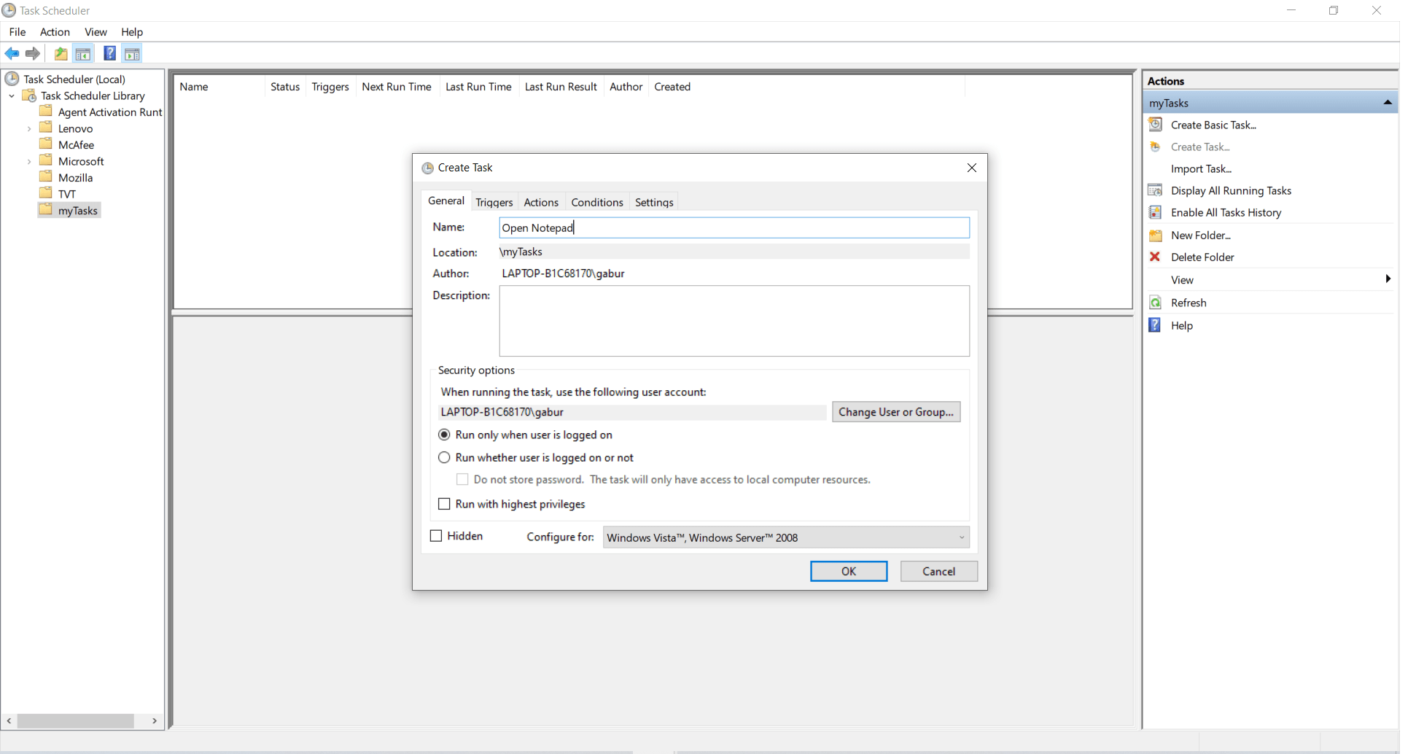Click the McAfee folder icon
This screenshot has height=754, width=1416.
coord(46,144)
